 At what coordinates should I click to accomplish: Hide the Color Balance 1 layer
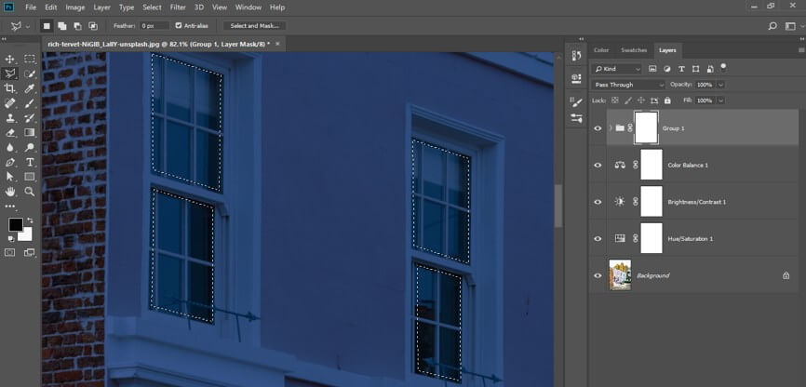coord(598,165)
